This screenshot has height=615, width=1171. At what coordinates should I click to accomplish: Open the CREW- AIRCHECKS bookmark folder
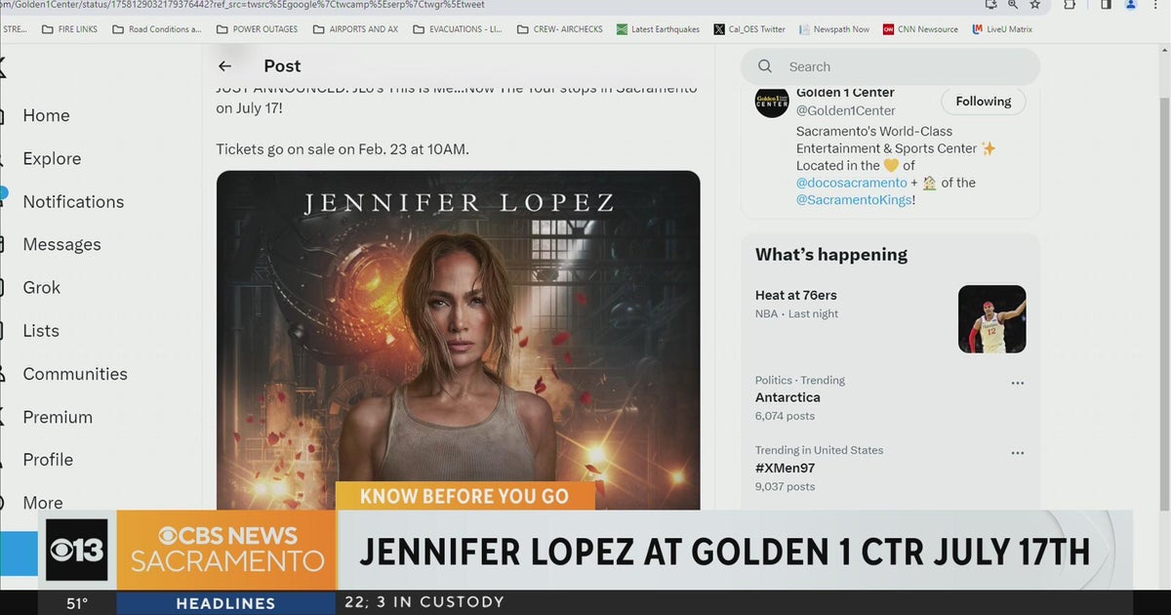click(559, 29)
